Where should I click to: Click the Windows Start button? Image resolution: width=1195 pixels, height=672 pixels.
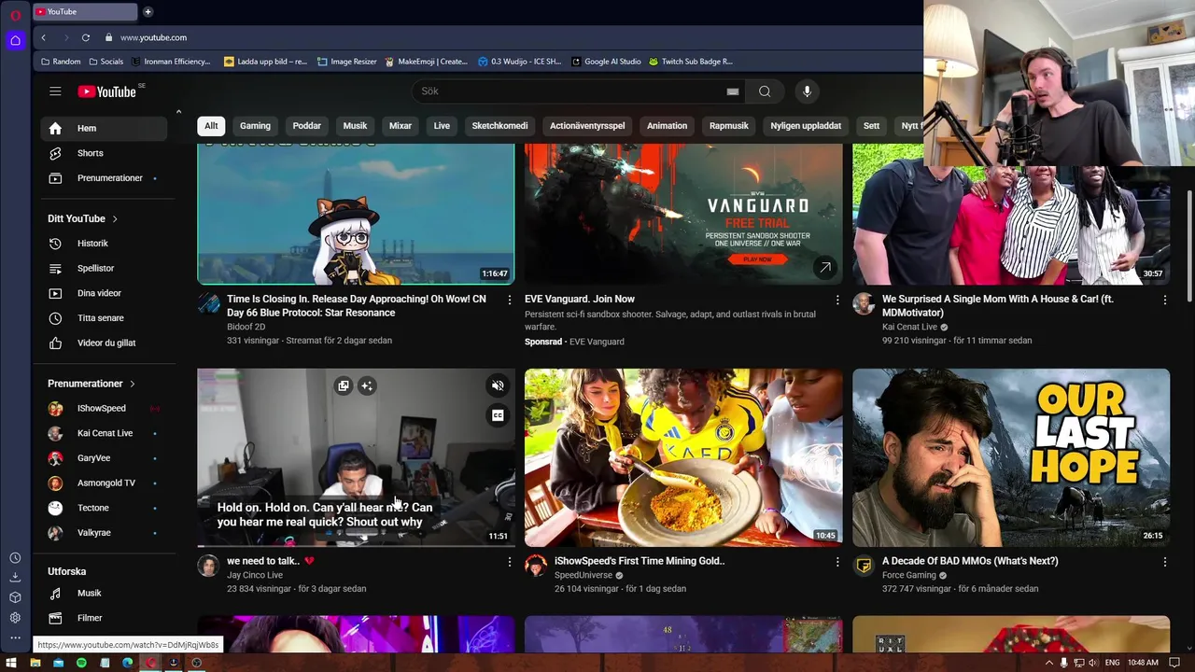[11, 663]
